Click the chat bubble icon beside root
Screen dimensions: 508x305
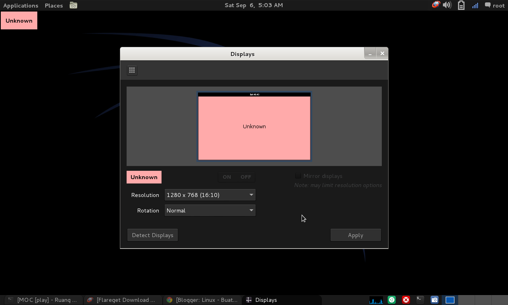[488, 5]
